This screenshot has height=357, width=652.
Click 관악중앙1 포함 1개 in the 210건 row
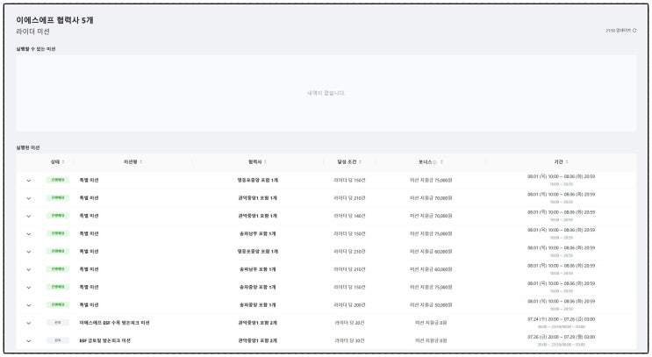coord(257,198)
